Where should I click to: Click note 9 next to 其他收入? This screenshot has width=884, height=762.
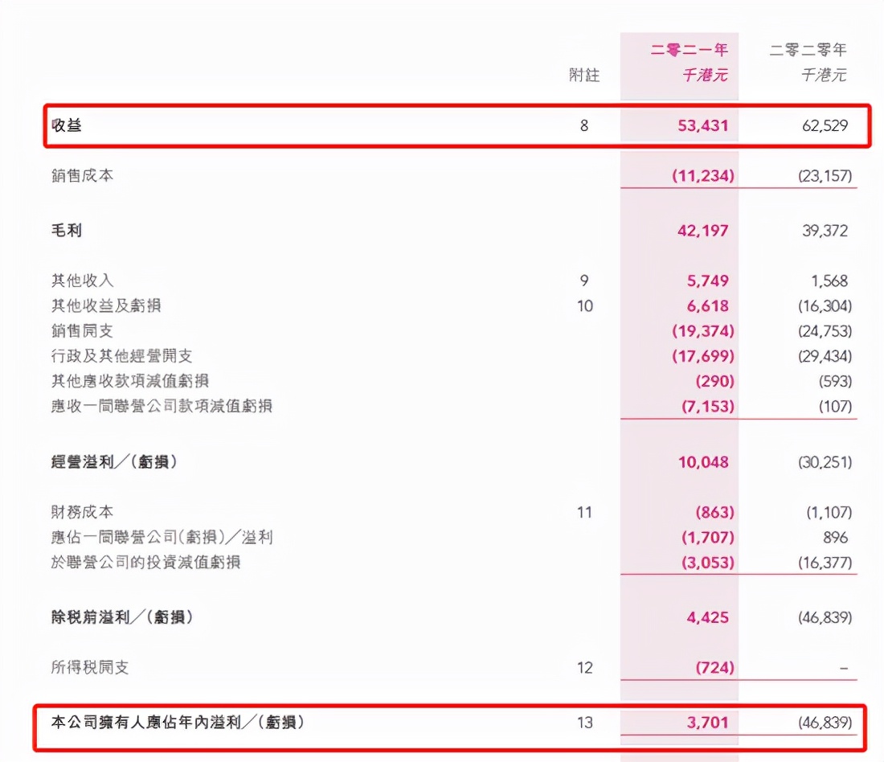point(585,281)
